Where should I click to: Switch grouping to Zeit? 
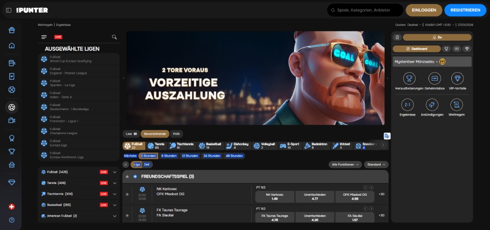pos(147,164)
